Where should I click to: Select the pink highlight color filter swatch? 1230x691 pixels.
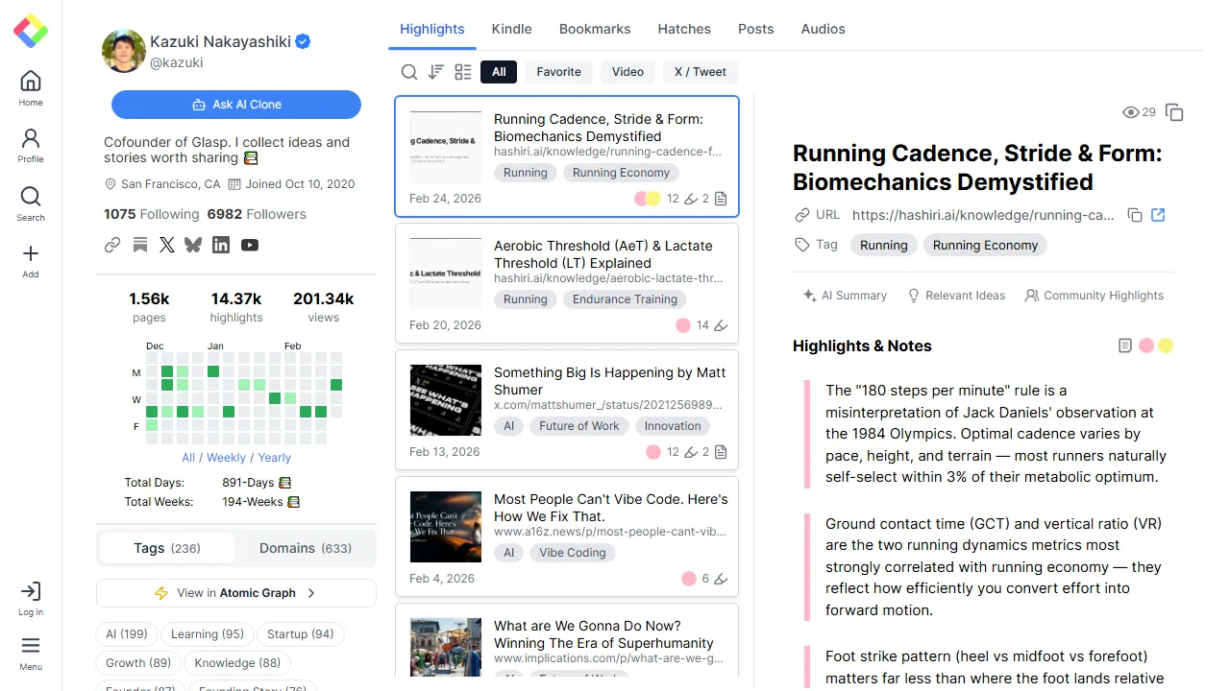[x=1145, y=345]
